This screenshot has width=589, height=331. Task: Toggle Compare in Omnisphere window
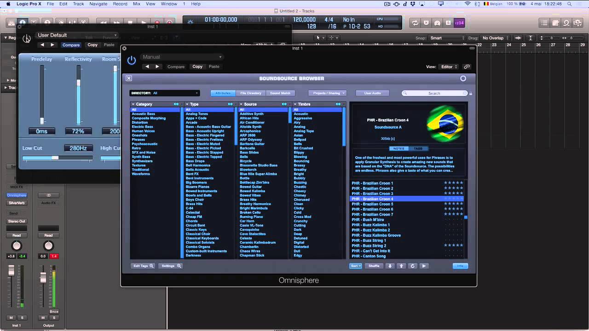pyautogui.click(x=176, y=67)
